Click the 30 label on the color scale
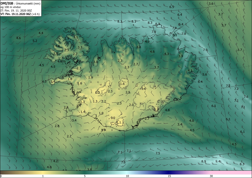 [x=211, y=176]
